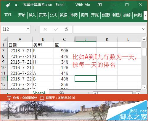
Task: Select row 12 header
Action: tap(4, 79)
